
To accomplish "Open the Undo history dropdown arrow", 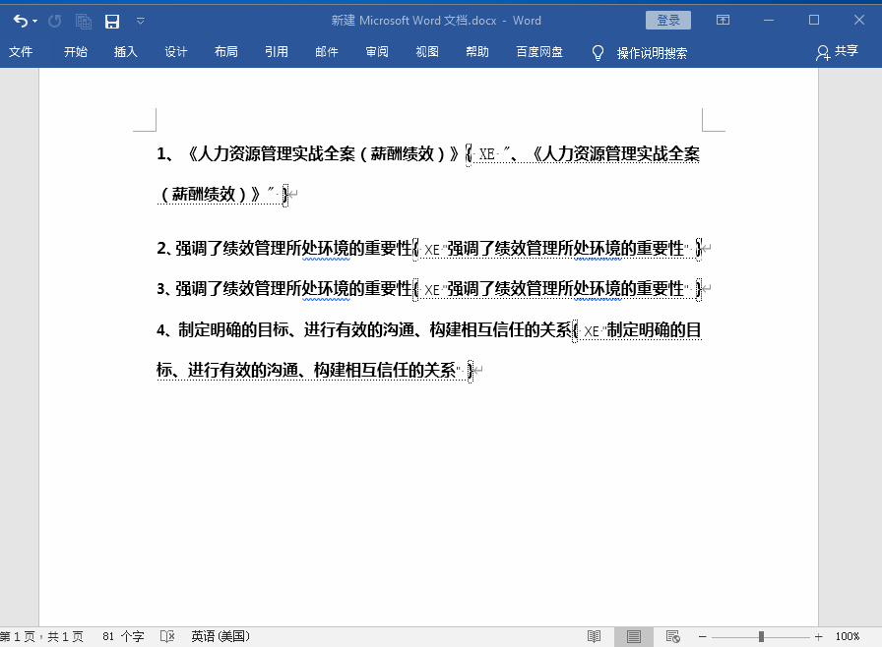I will pyautogui.click(x=34, y=22).
